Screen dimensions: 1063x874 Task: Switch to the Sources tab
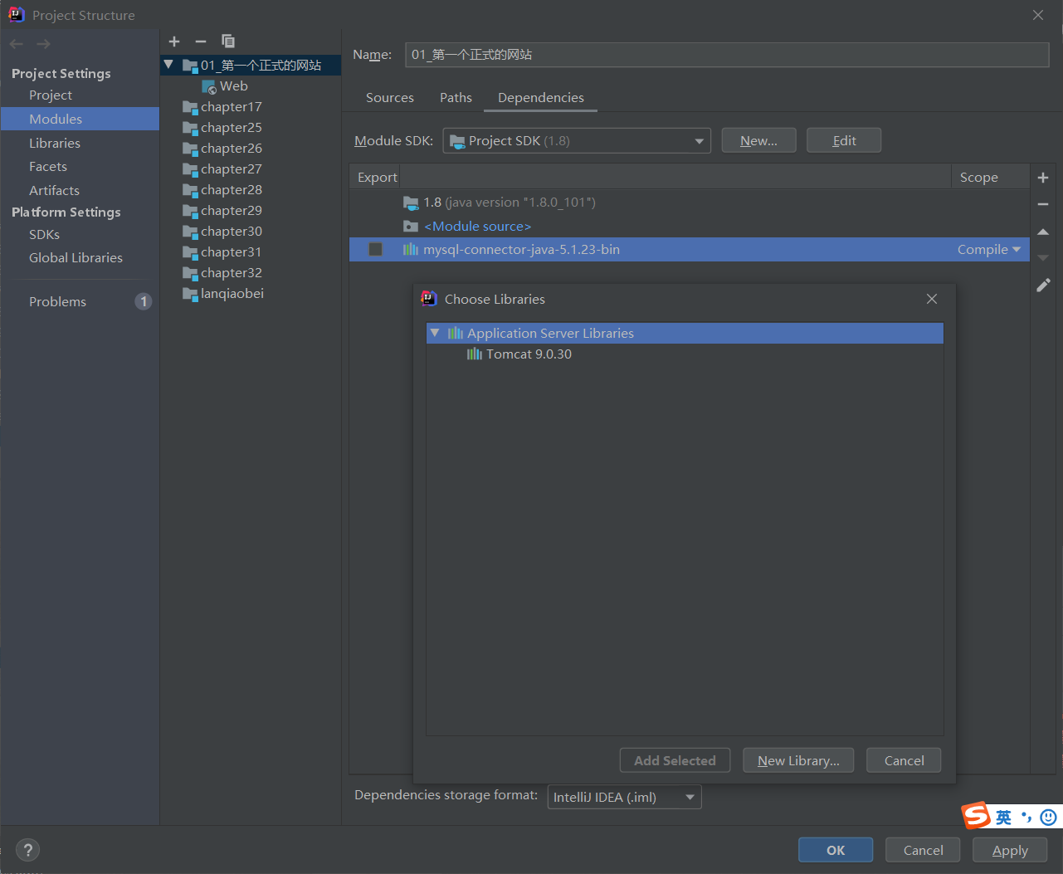coord(390,98)
